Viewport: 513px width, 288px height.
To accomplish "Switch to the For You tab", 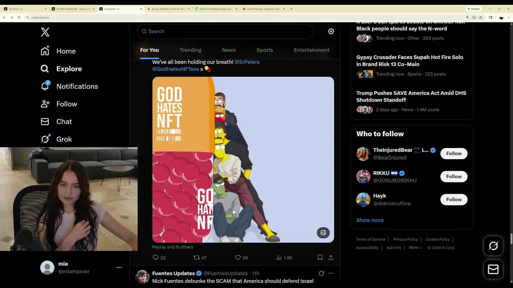I will 149,50.
